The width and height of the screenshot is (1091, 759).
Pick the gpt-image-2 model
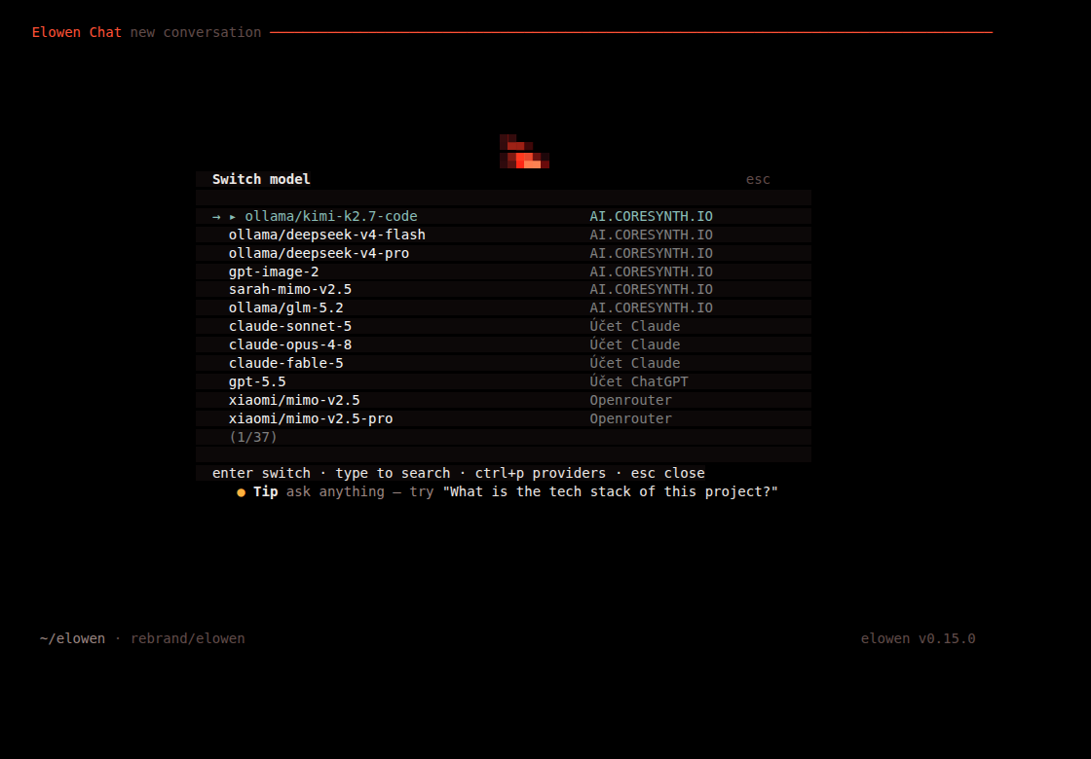click(503, 271)
